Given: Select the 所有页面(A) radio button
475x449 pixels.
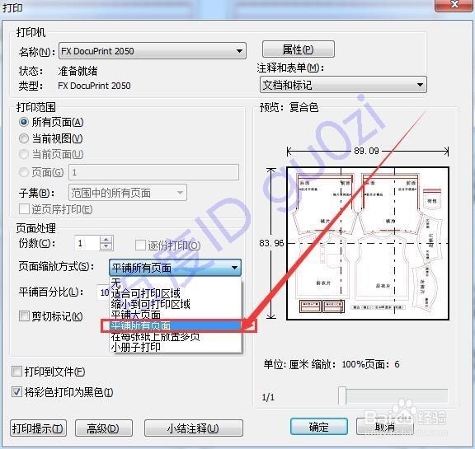Looking at the screenshot, I should point(24,122).
